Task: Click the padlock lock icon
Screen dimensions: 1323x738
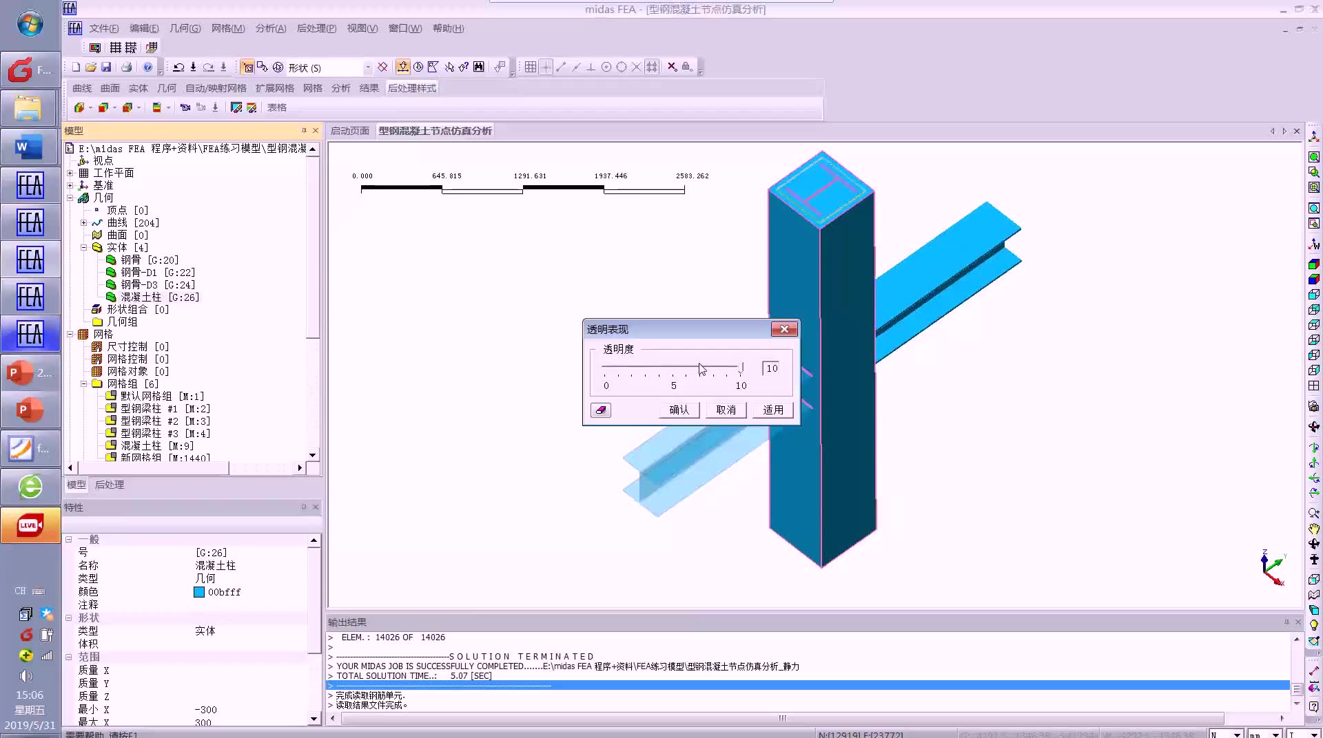Action: (x=687, y=67)
